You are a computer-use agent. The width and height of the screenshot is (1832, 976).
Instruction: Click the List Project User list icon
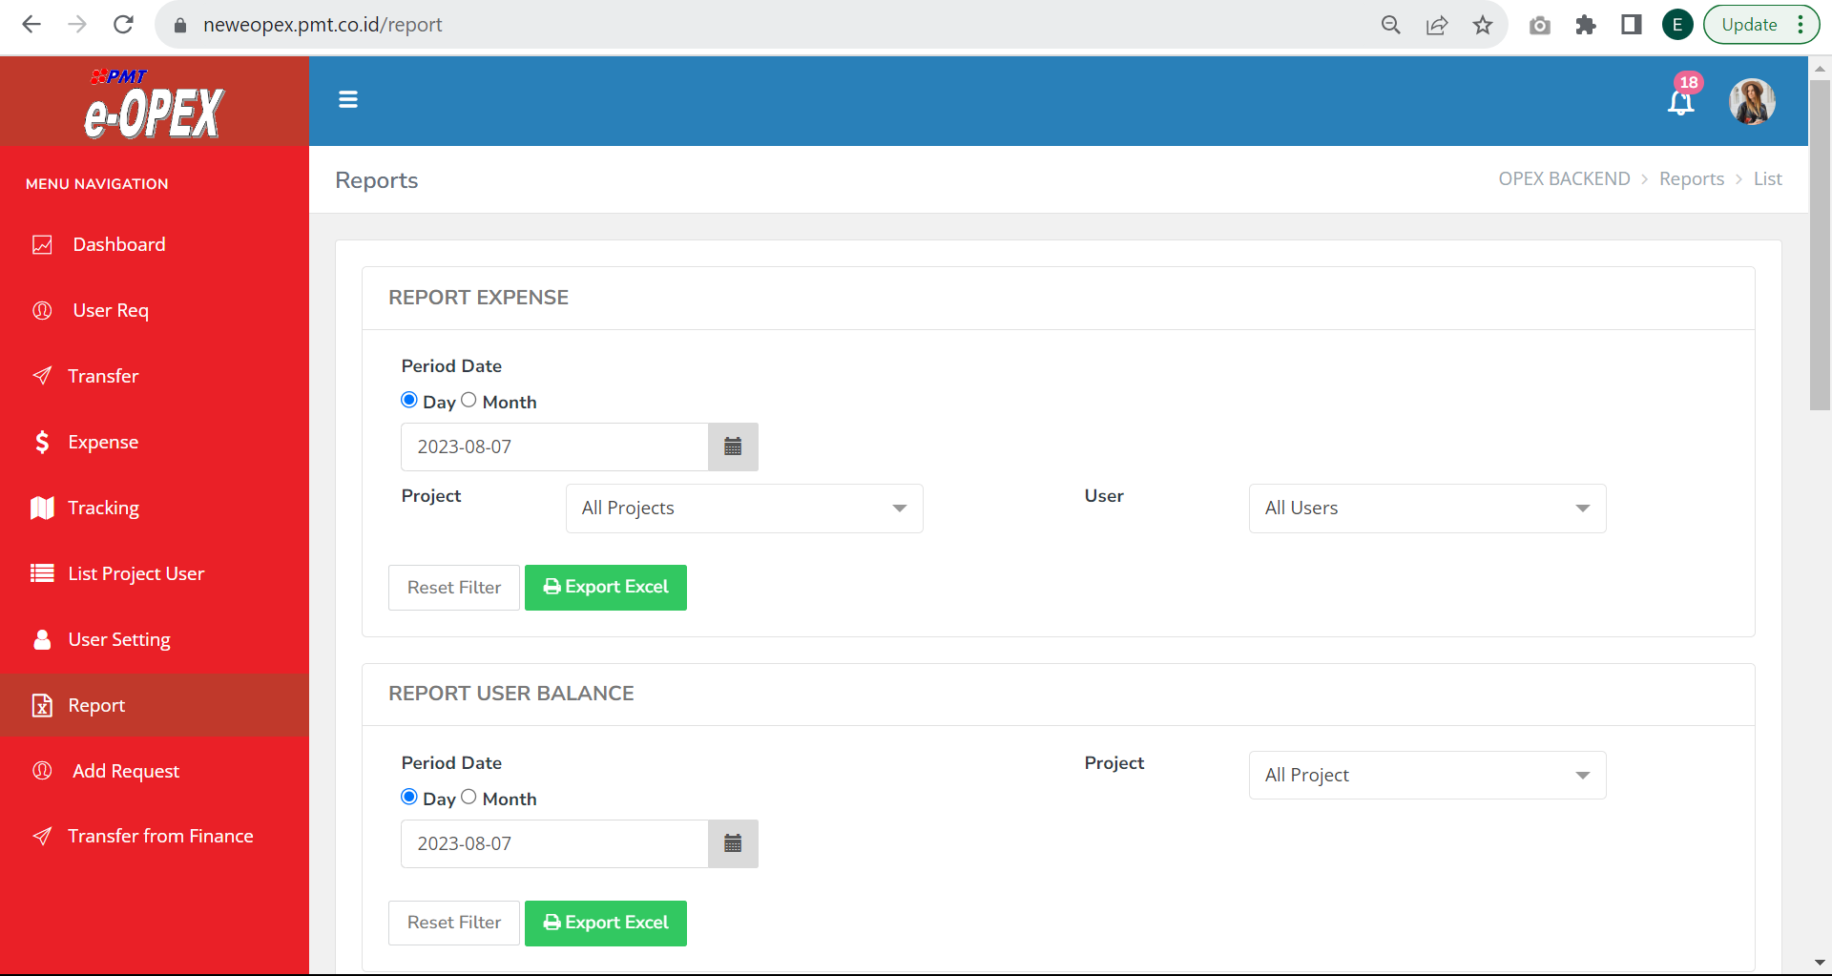42,573
